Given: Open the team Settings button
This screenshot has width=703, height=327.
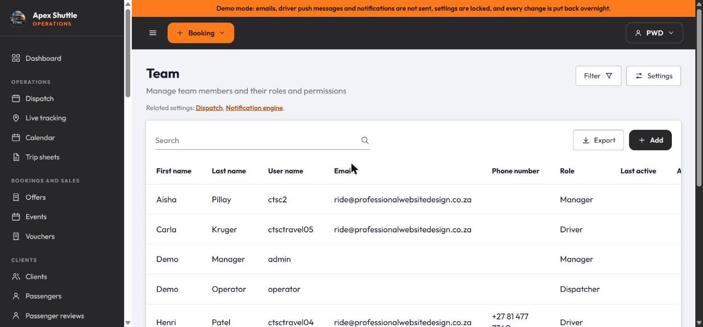Looking at the screenshot, I should tap(653, 76).
